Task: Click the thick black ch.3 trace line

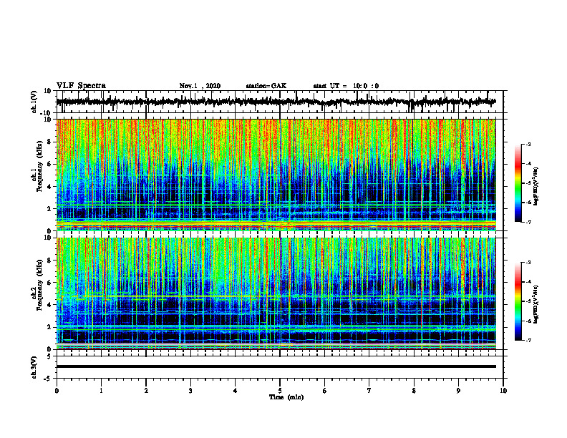Action: 276,366
